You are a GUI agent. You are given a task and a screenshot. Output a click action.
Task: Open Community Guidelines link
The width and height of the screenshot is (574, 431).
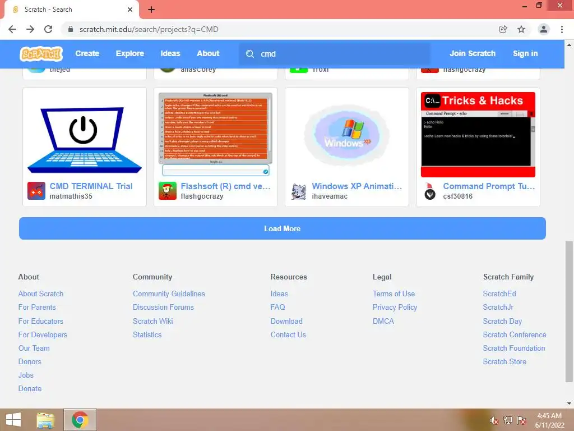pyautogui.click(x=169, y=294)
